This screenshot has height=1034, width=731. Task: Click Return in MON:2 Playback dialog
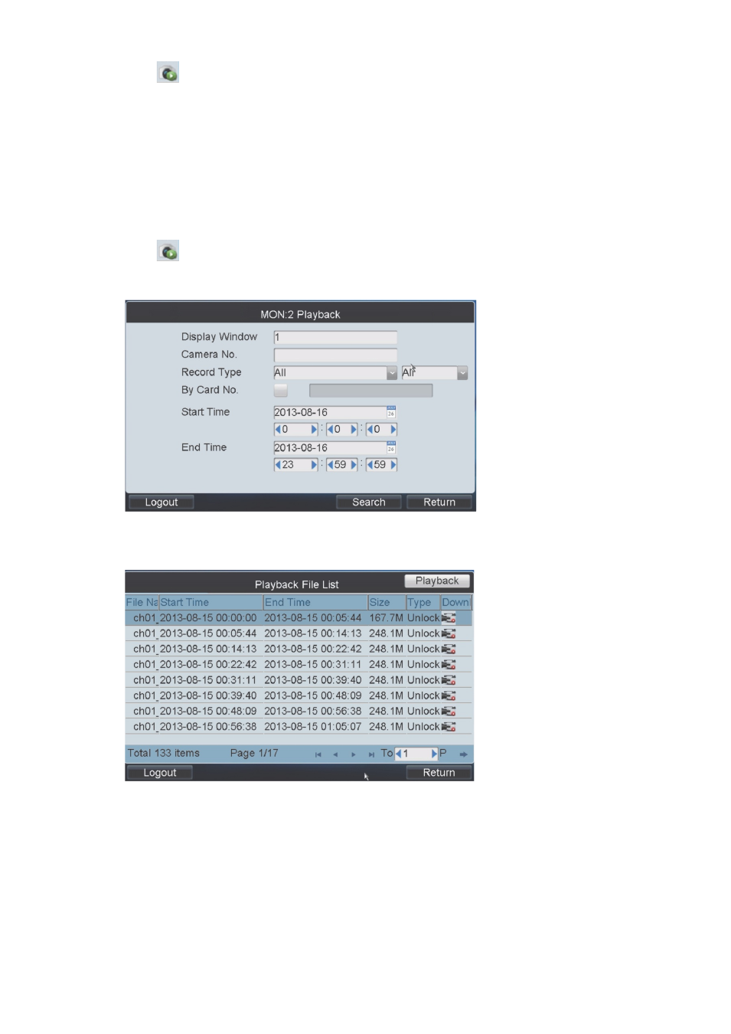click(439, 502)
